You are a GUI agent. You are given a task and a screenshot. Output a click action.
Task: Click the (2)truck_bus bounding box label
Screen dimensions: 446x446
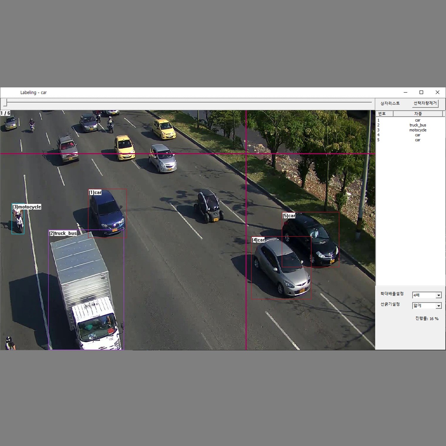tap(63, 233)
